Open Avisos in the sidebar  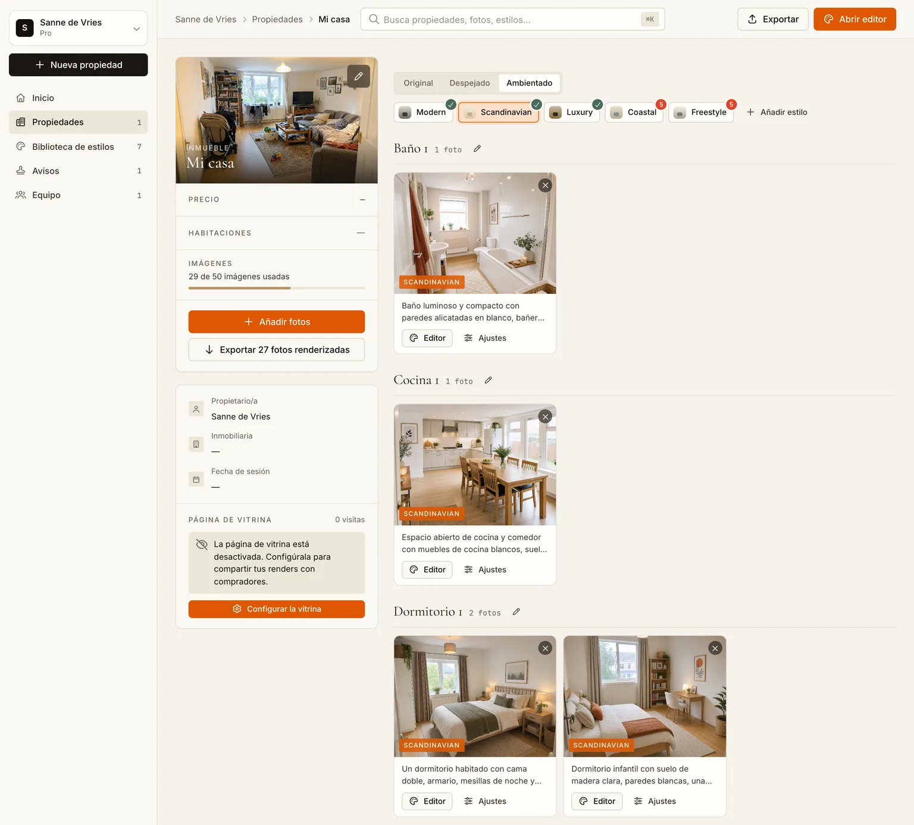[x=78, y=171]
